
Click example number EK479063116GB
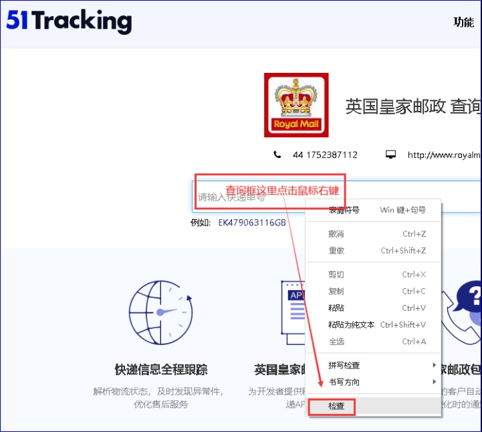pyautogui.click(x=252, y=223)
